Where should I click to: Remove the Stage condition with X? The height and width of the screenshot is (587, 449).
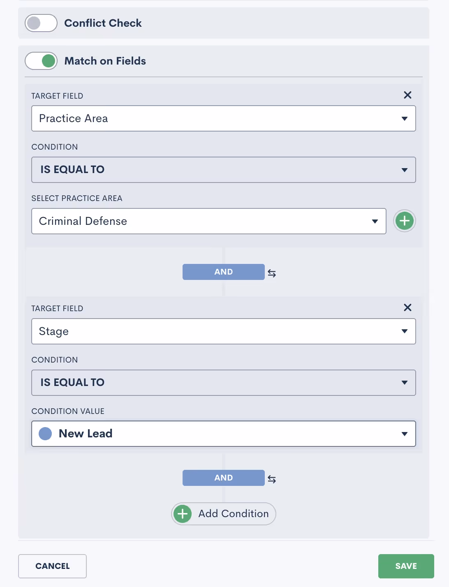(407, 307)
